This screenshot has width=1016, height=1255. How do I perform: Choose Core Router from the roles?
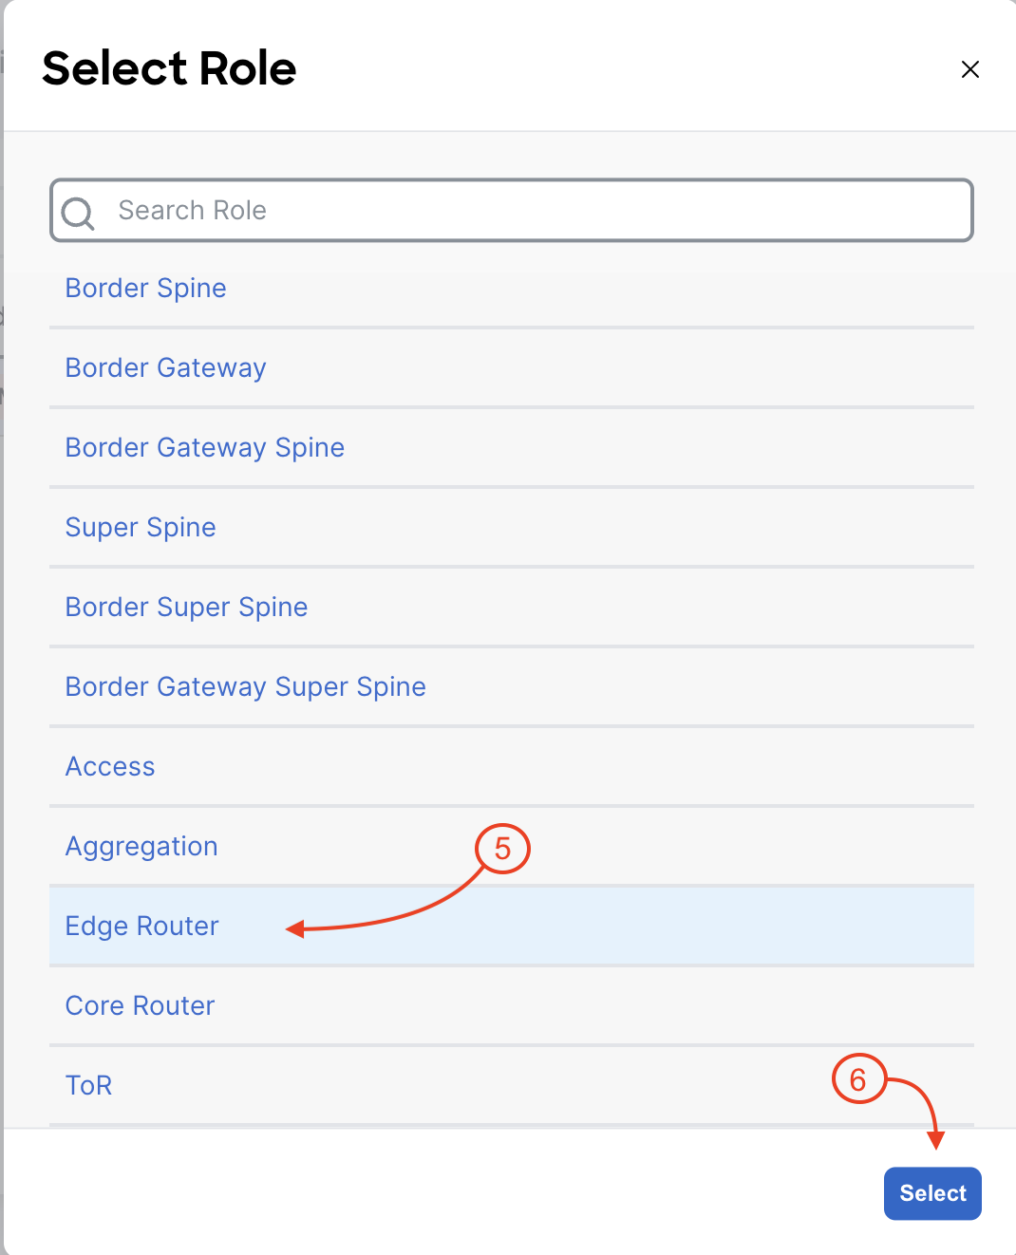click(512, 1005)
